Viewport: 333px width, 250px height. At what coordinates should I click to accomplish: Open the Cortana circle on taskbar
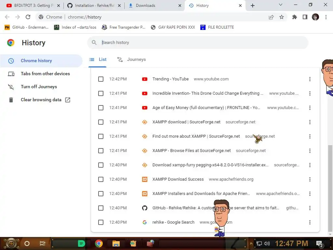(27, 243)
